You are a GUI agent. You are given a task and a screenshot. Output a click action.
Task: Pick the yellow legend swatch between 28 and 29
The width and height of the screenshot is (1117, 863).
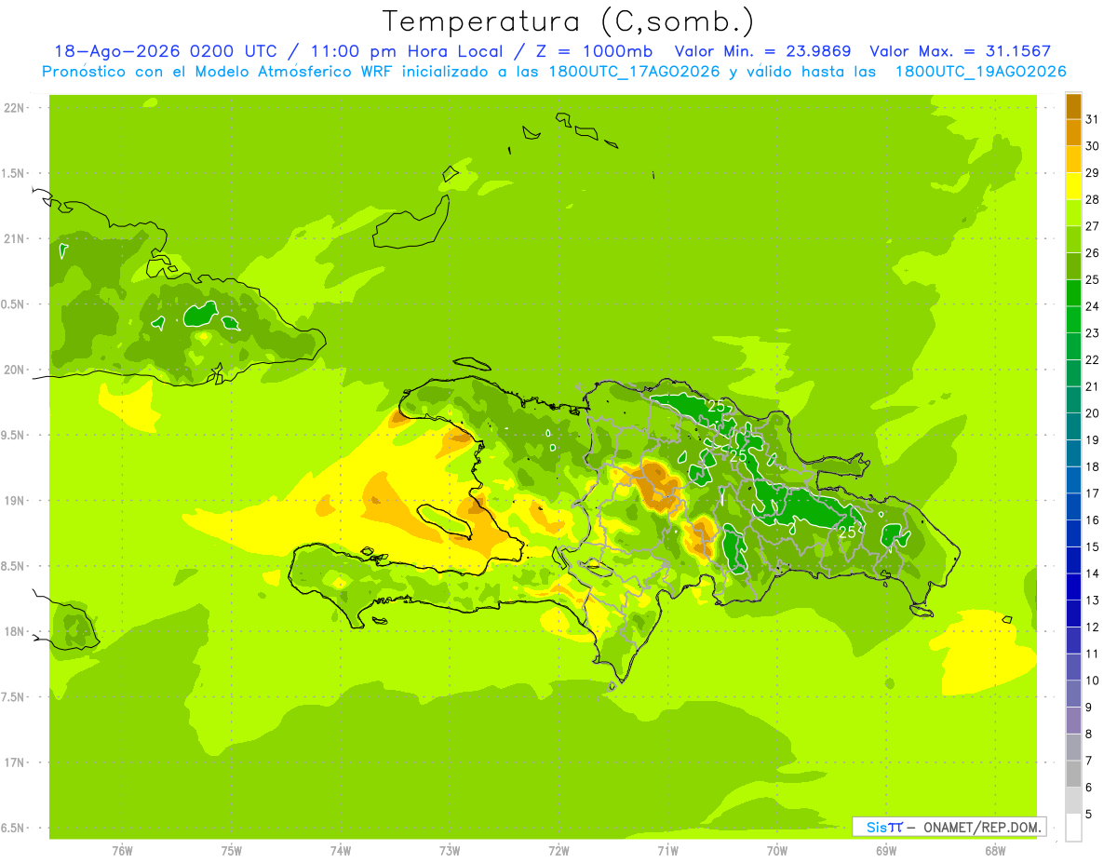(1073, 185)
